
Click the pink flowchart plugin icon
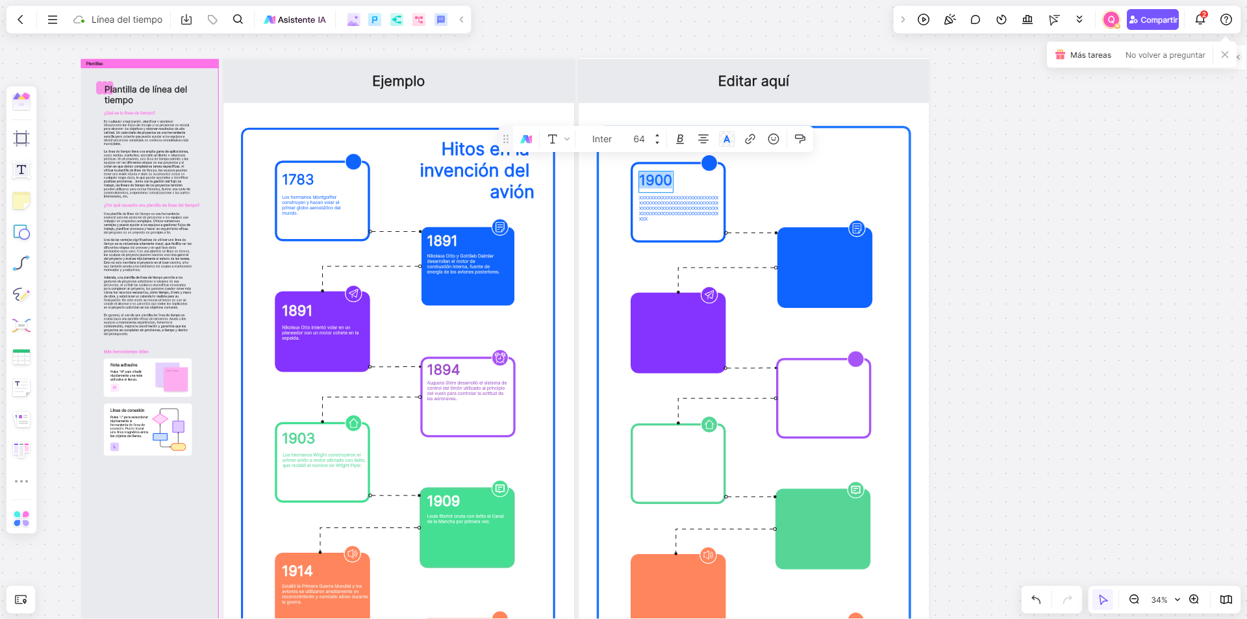pos(419,19)
